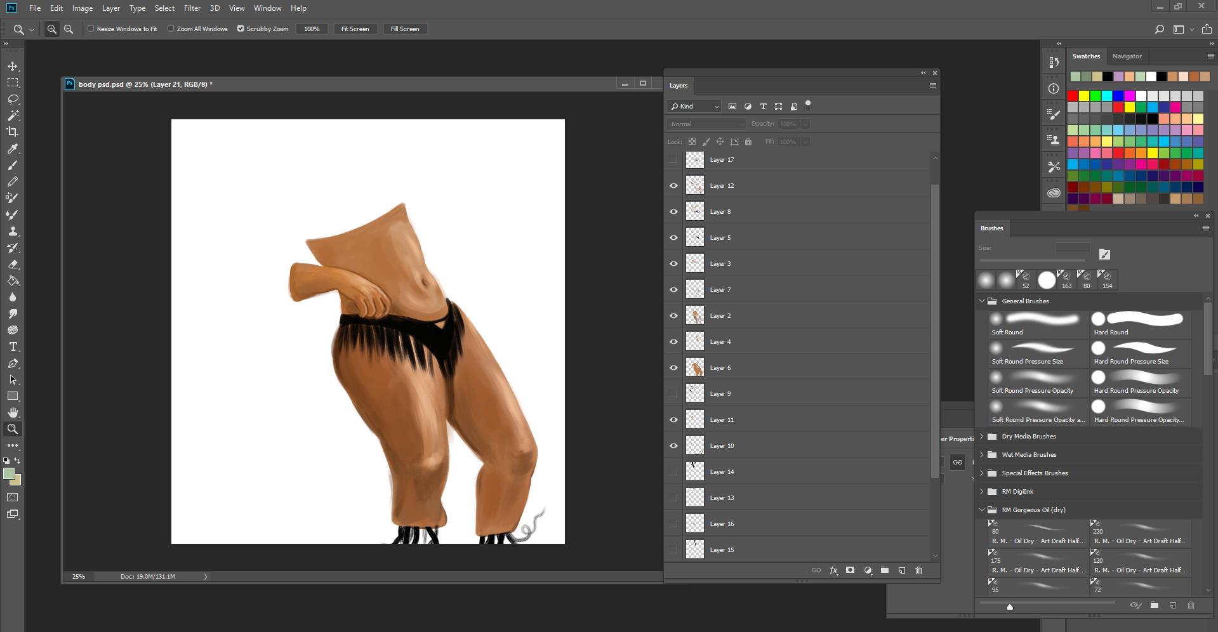Open the Filter menu

pos(192,8)
